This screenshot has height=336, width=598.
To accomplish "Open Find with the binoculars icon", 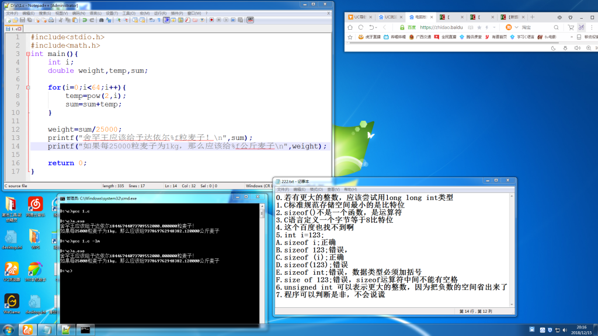I will pyautogui.click(x=102, y=20).
